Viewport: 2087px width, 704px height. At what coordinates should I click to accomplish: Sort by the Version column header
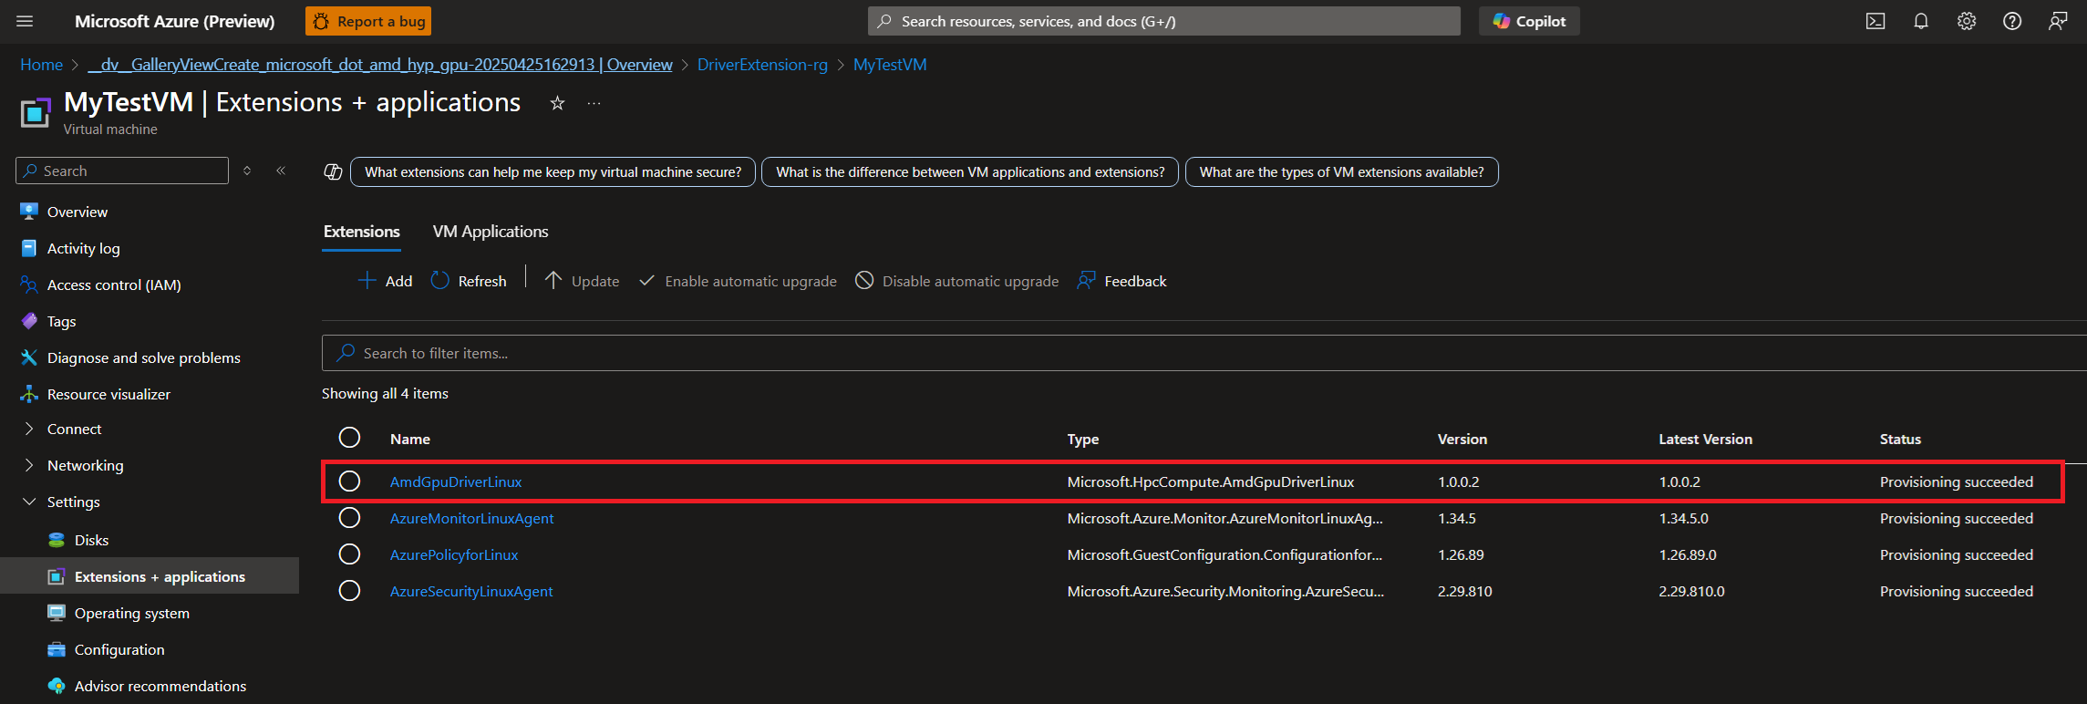(x=1462, y=439)
